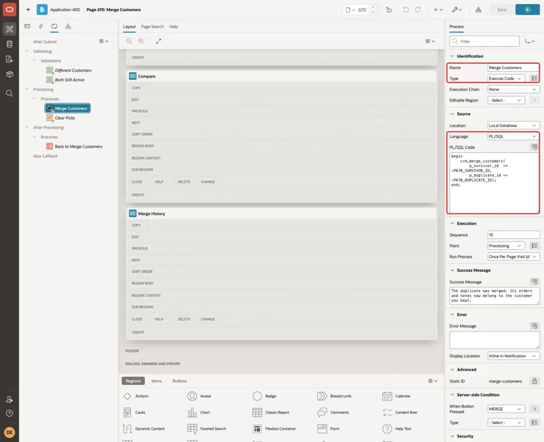The width and height of the screenshot is (544, 442).
Task: Open Team Development icon in sidebar
Action: [10, 59]
